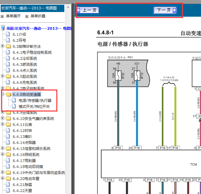Click the page icon of 6.4.3燃油系统
This screenshot has height=194, width=201.
[x=8, y=64]
